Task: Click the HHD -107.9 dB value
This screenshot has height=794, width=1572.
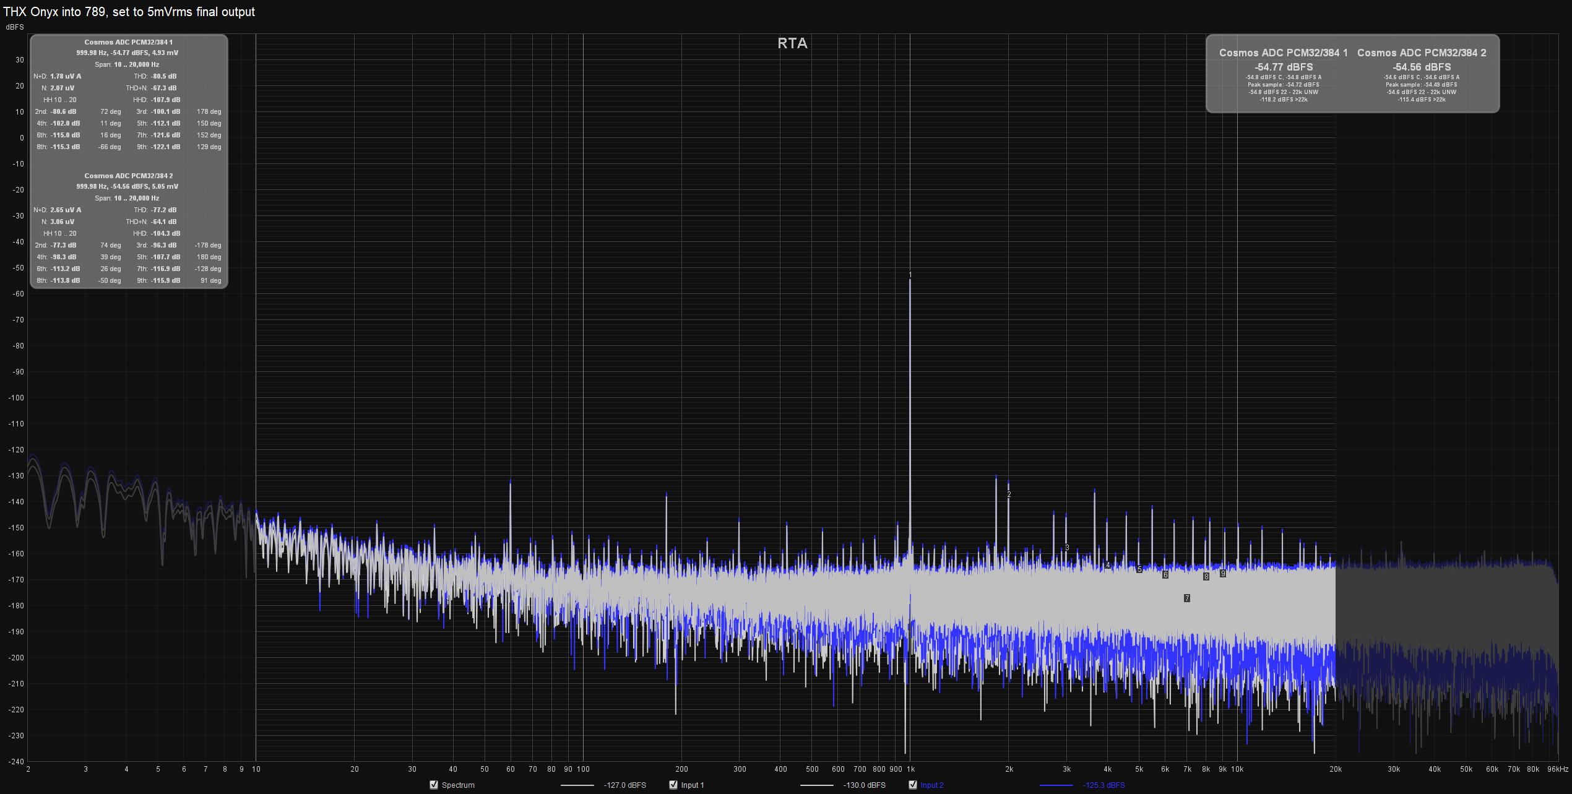Action: coord(166,100)
